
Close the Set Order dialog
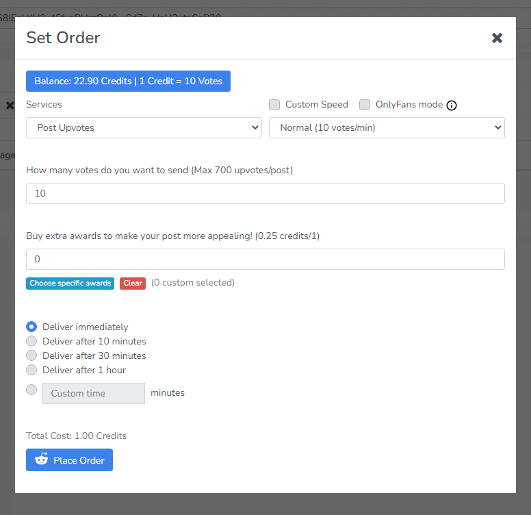[x=497, y=38]
